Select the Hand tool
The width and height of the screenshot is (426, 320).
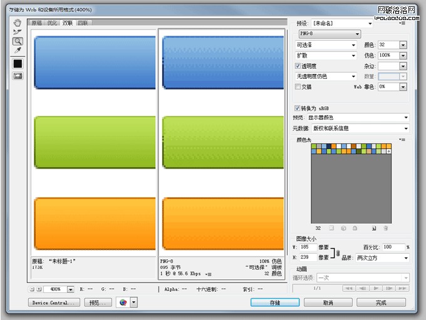(x=18, y=22)
